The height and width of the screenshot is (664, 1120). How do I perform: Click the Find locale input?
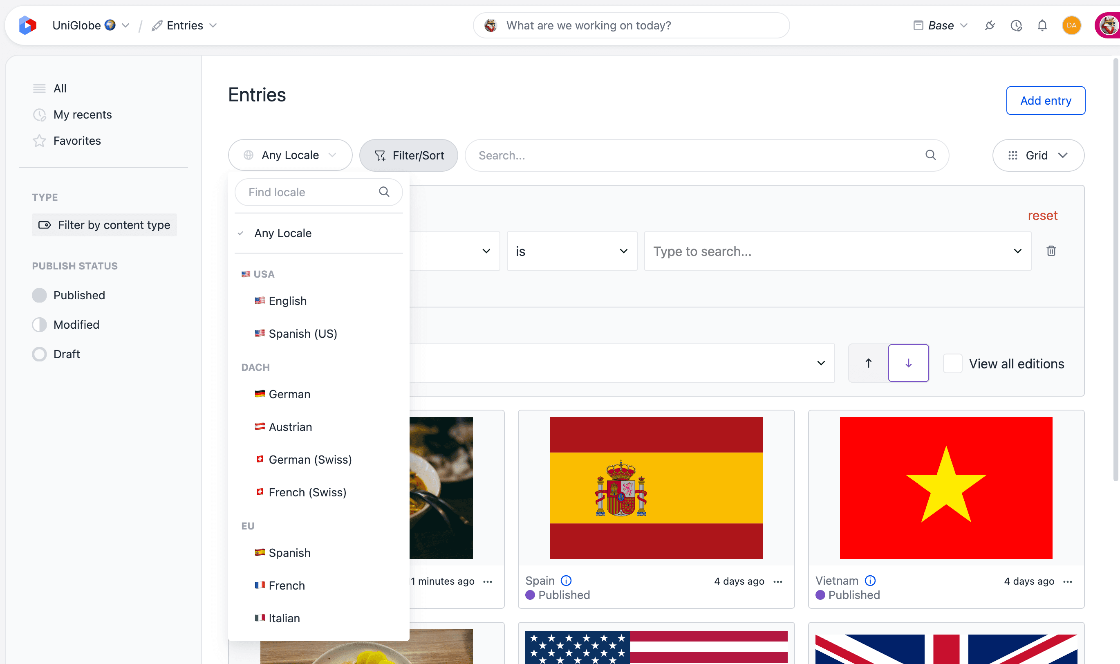[x=318, y=193]
